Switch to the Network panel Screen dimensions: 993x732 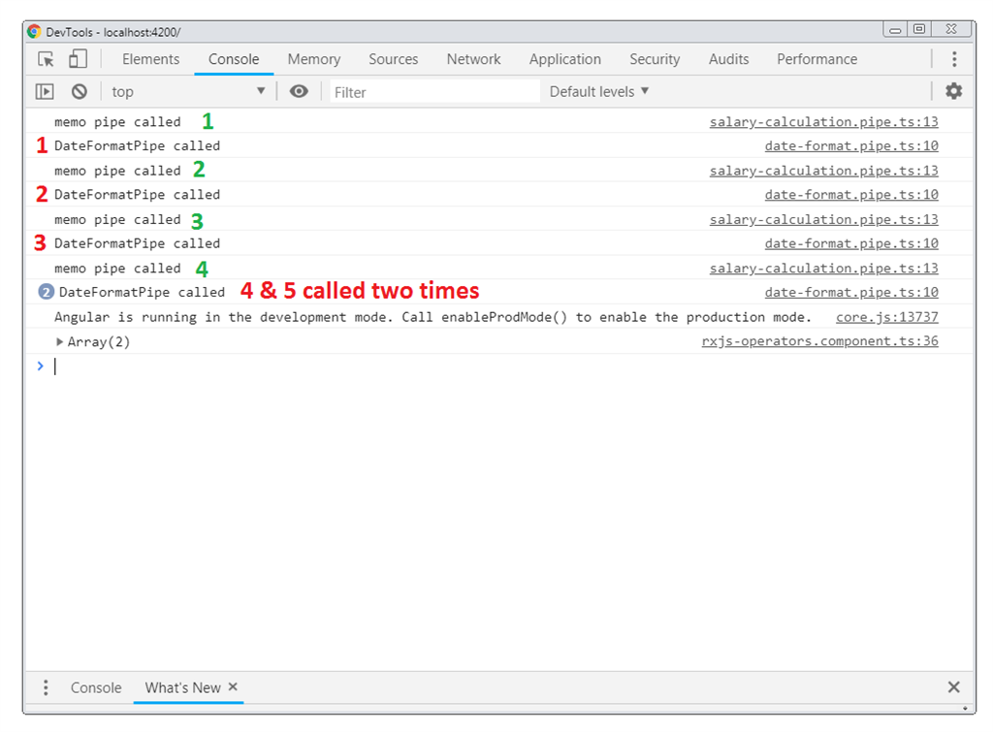473,59
